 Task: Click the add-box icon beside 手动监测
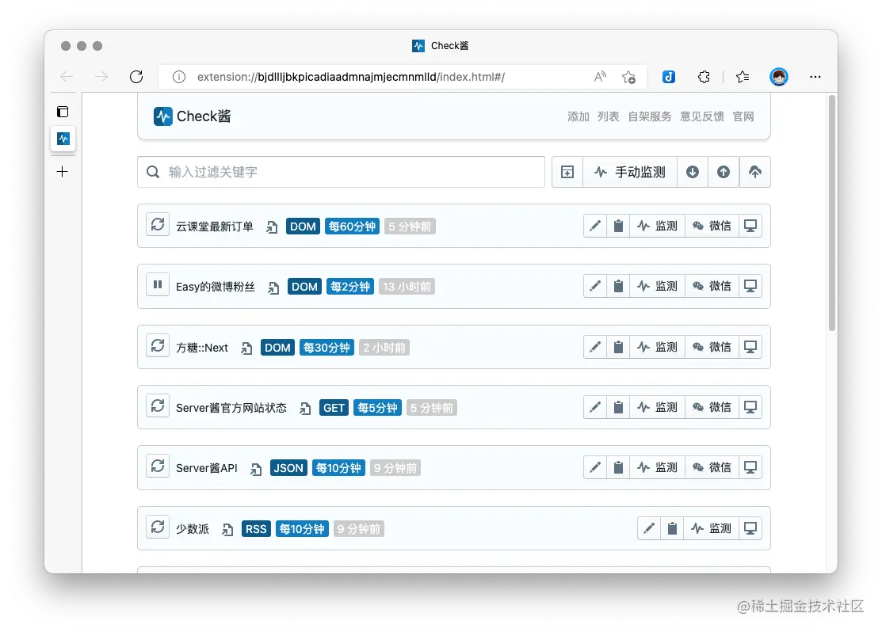[567, 172]
